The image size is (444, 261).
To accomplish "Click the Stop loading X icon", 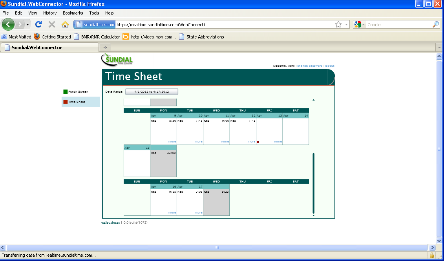I will [x=52, y=24].
